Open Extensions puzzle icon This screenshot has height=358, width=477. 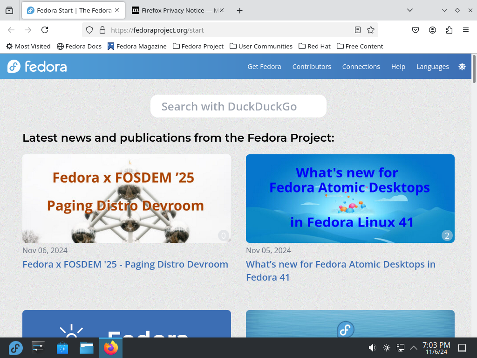click(x=449, y=30)
